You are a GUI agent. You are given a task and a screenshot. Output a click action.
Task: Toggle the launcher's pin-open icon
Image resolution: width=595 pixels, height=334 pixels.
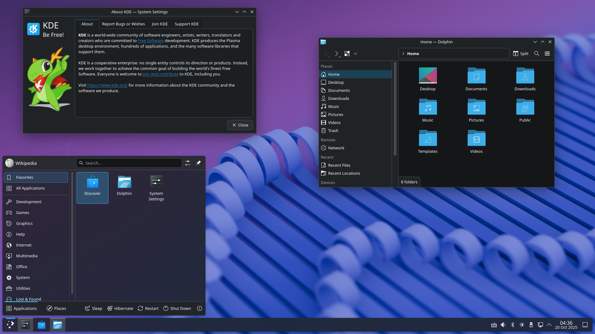[x=198, y=163]
